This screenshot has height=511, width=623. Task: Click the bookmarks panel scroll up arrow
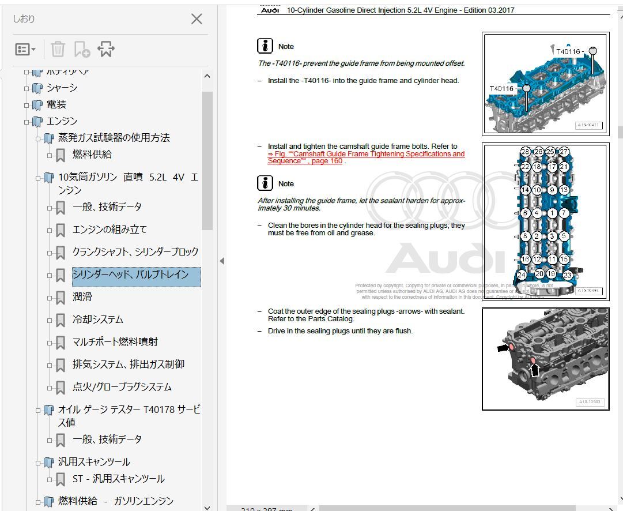(207, 76)
